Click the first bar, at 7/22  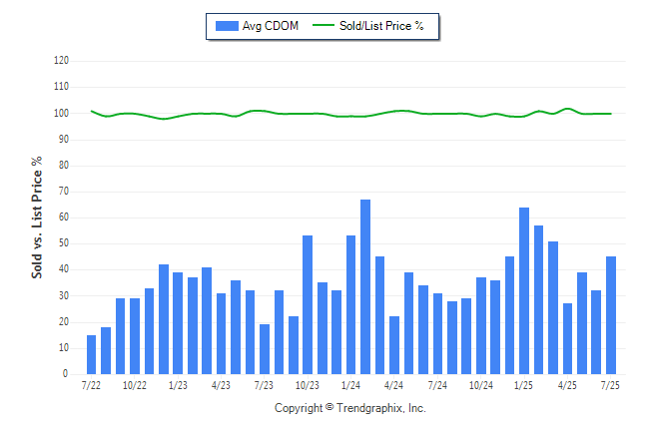91,354
